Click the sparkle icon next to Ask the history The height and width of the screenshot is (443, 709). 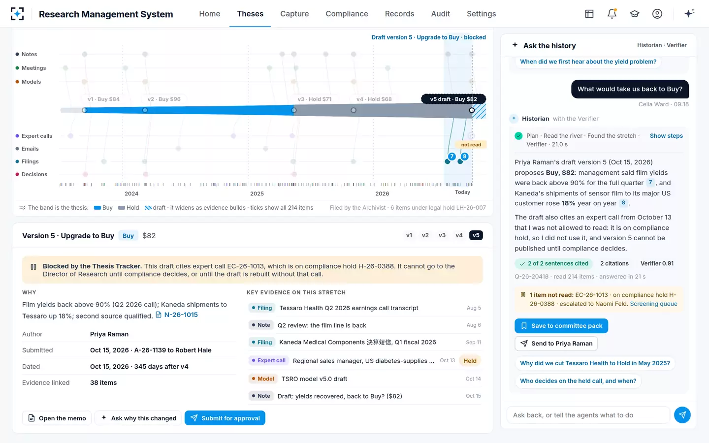pos(515,45)
